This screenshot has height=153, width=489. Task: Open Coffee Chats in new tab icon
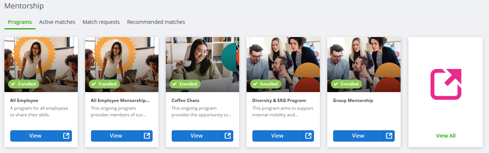coord(228,136)
